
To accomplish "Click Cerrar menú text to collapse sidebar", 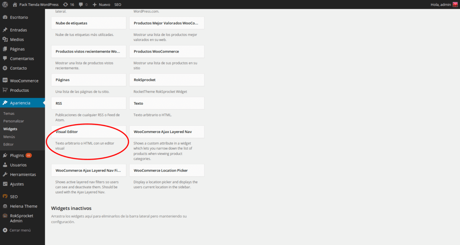I will [20, 230].
